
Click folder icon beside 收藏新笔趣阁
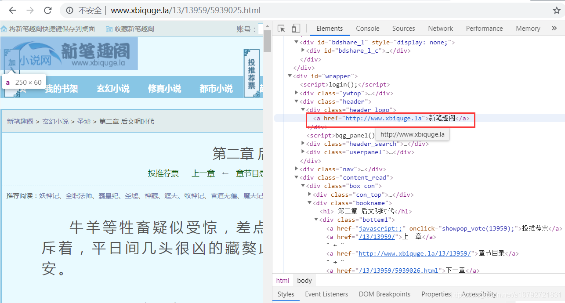pos(109,29)
